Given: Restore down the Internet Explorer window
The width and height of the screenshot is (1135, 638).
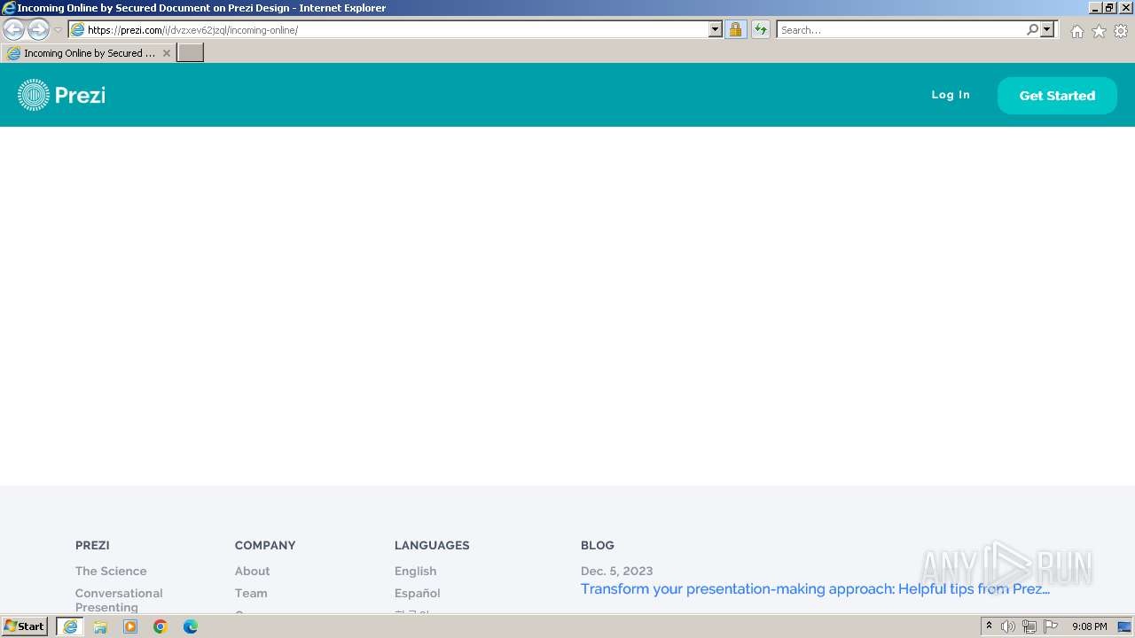Looking at the screenshot, I should point(1109,8).
